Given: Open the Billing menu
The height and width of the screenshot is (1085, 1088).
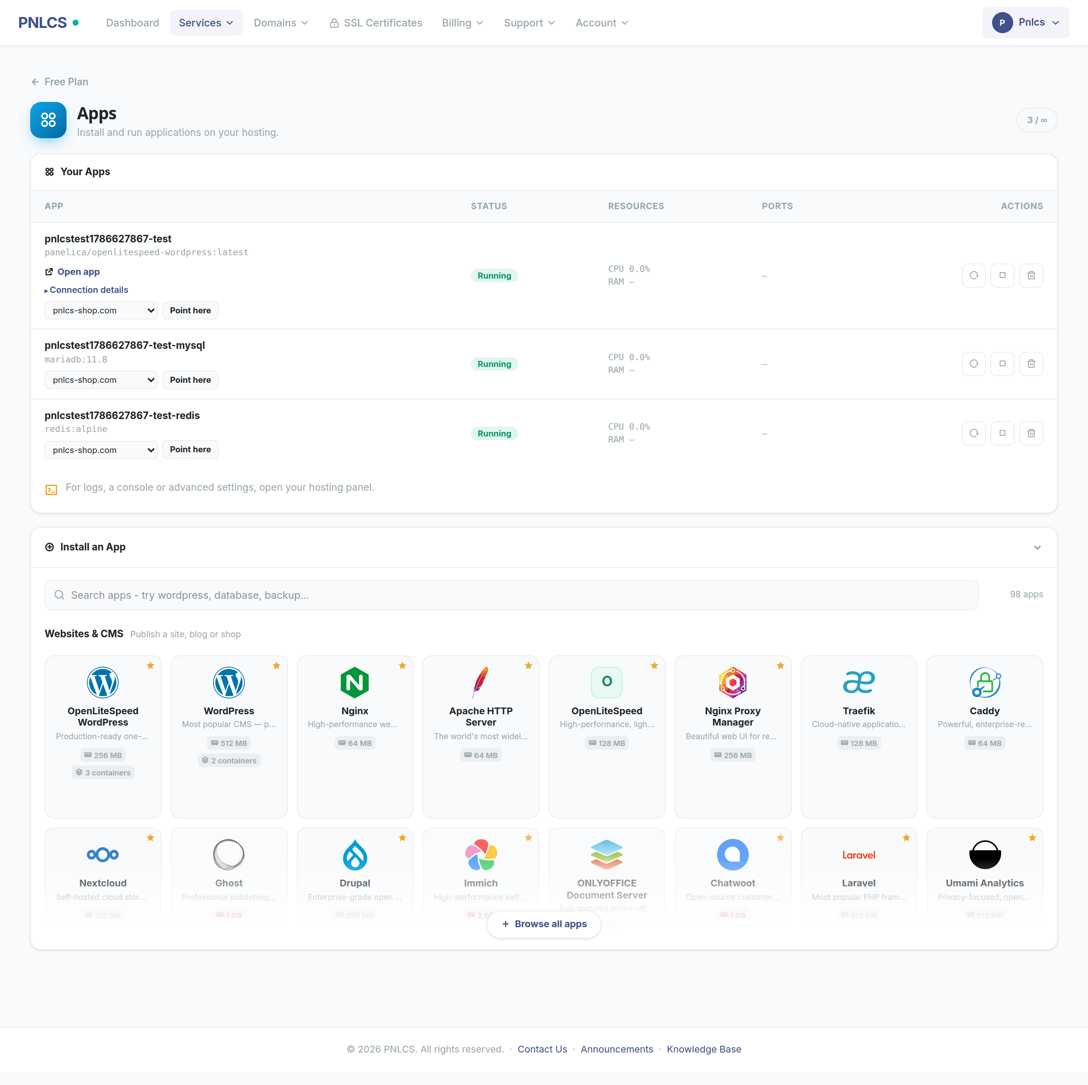Looking at the screenshot, I should pos(462,23).
